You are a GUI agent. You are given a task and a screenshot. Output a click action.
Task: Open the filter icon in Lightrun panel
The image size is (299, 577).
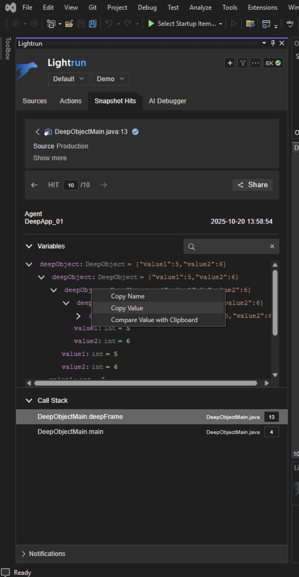[x=243, y=63]
